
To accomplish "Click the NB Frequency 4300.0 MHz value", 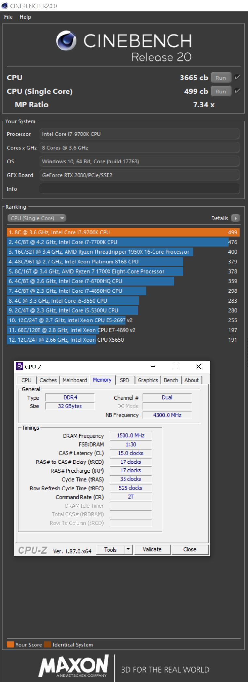I will click(167, 415).
